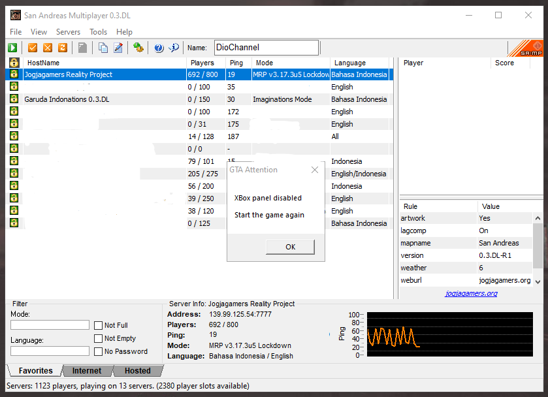Click OK in the GTA Attention dialog
This screenshot has width=548, height=397.
point(290,247)
